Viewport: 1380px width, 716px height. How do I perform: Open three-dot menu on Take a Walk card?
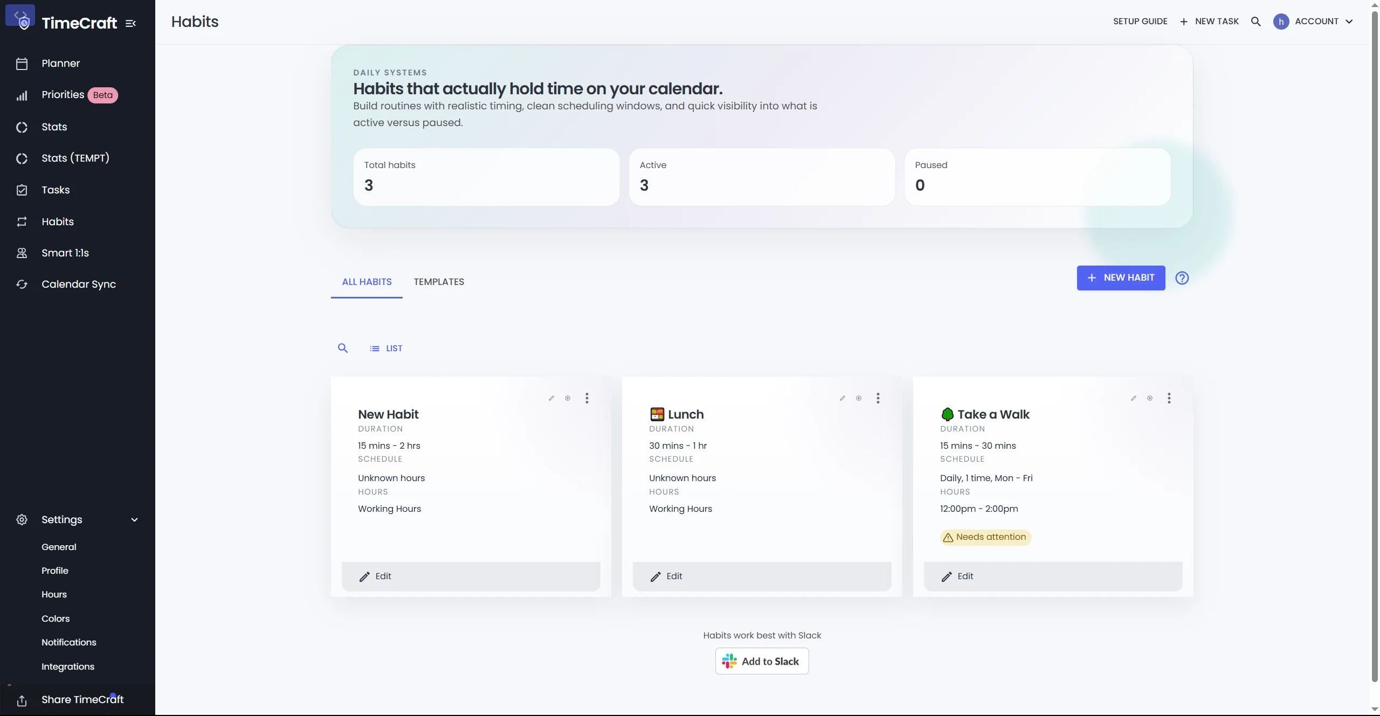click(x=1169, y=398)
